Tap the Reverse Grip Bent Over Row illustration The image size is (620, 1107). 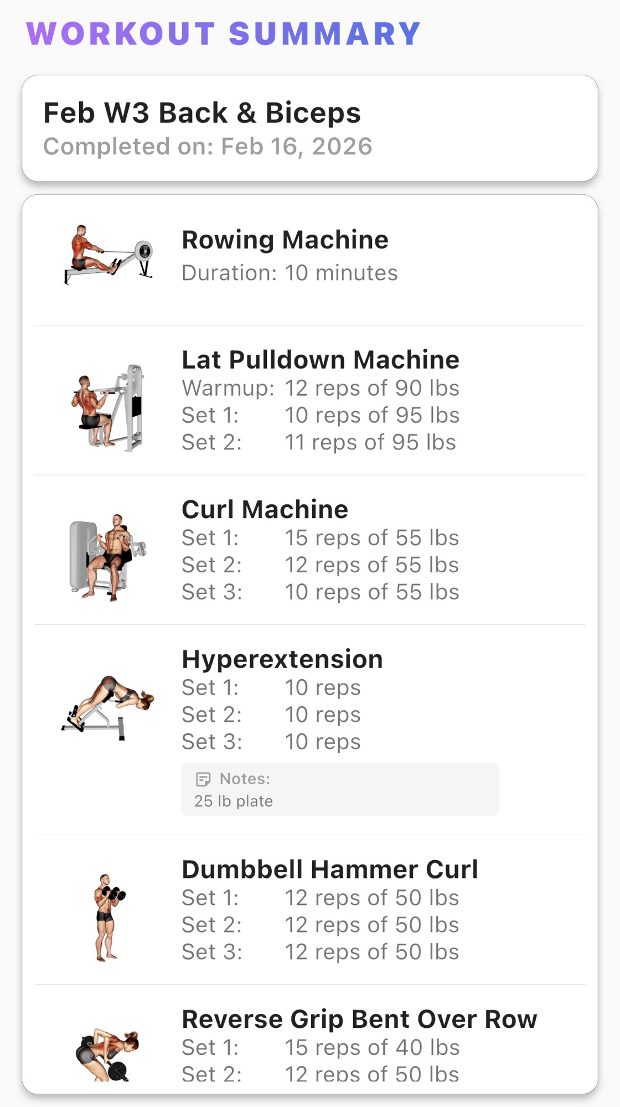click(x=108, y=1054)
